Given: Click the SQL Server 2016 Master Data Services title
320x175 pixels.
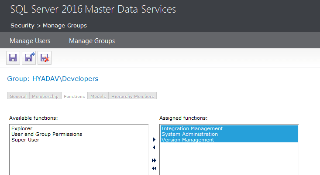Looking at the screenshot, I should click(93, 10).
